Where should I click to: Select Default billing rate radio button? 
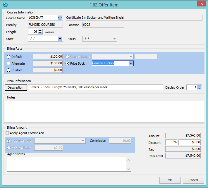click(8, 57)
